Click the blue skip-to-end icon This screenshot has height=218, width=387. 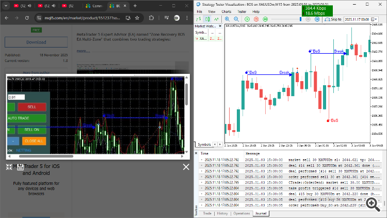coord(317,19)
